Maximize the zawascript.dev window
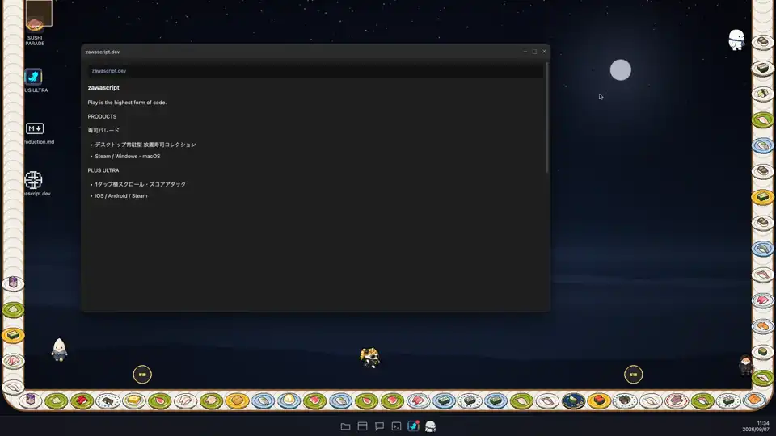Viewport: 776px width, 436px height. pyautogui.click(x=534, y=52)
